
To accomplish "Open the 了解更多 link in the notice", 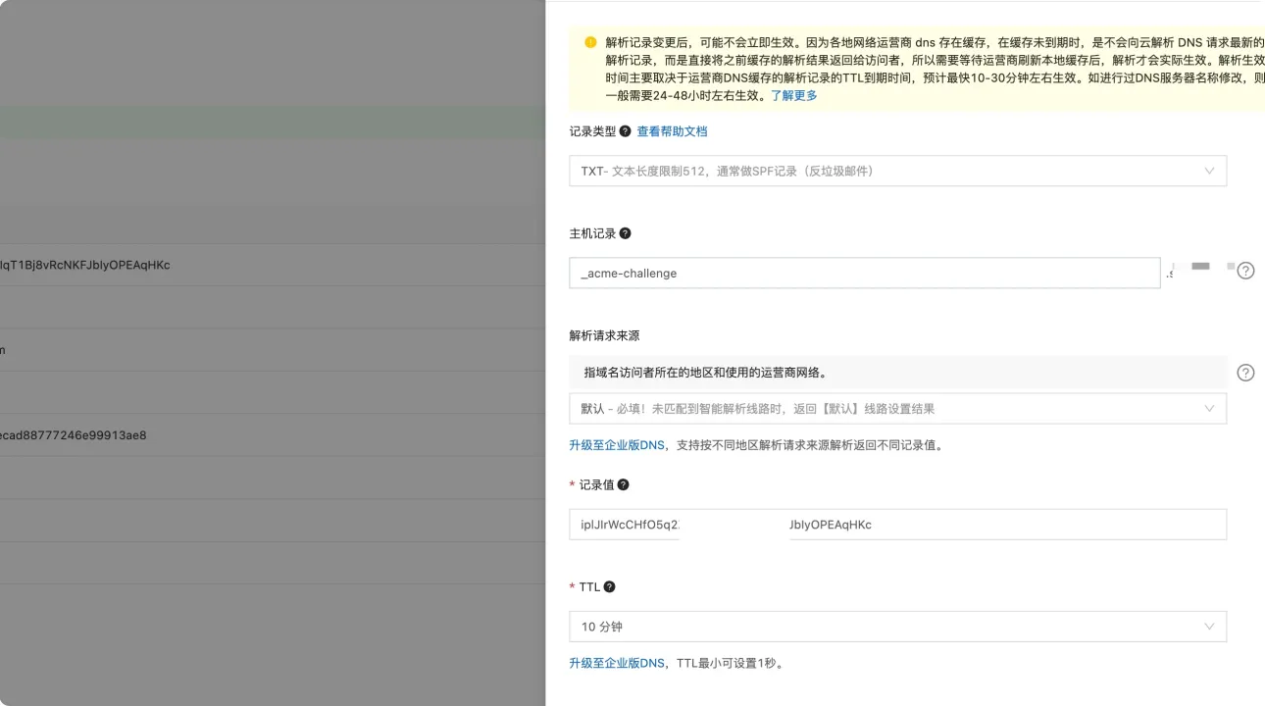I will (793, 96).
